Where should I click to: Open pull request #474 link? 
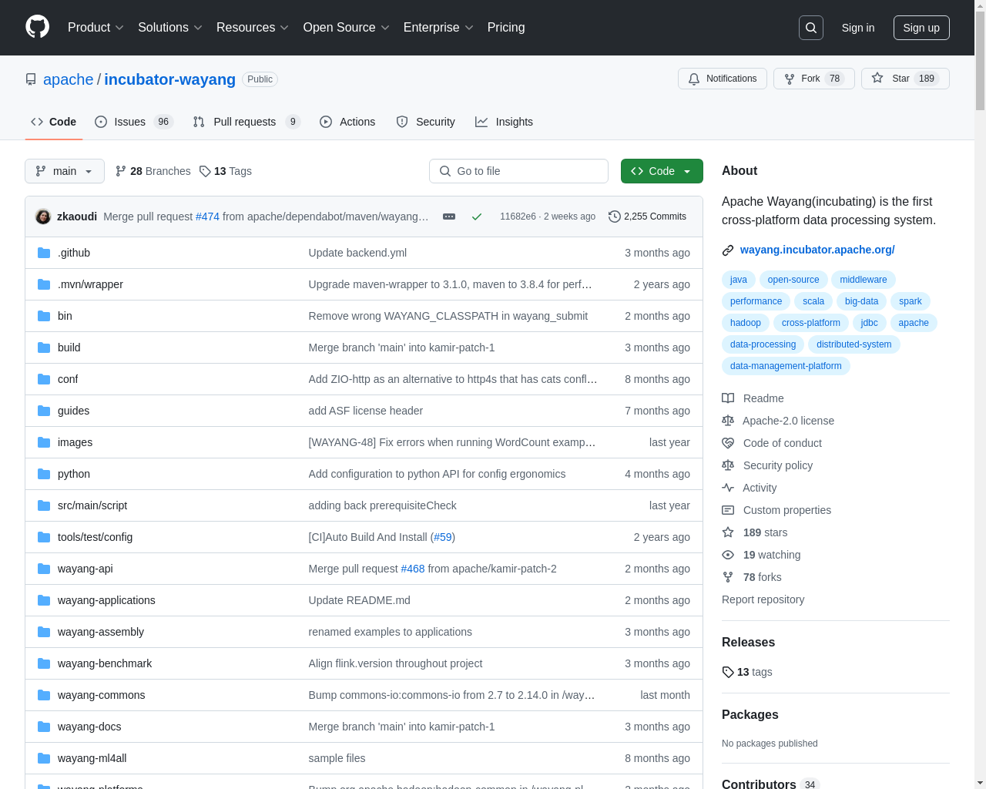tap(207, 217)
